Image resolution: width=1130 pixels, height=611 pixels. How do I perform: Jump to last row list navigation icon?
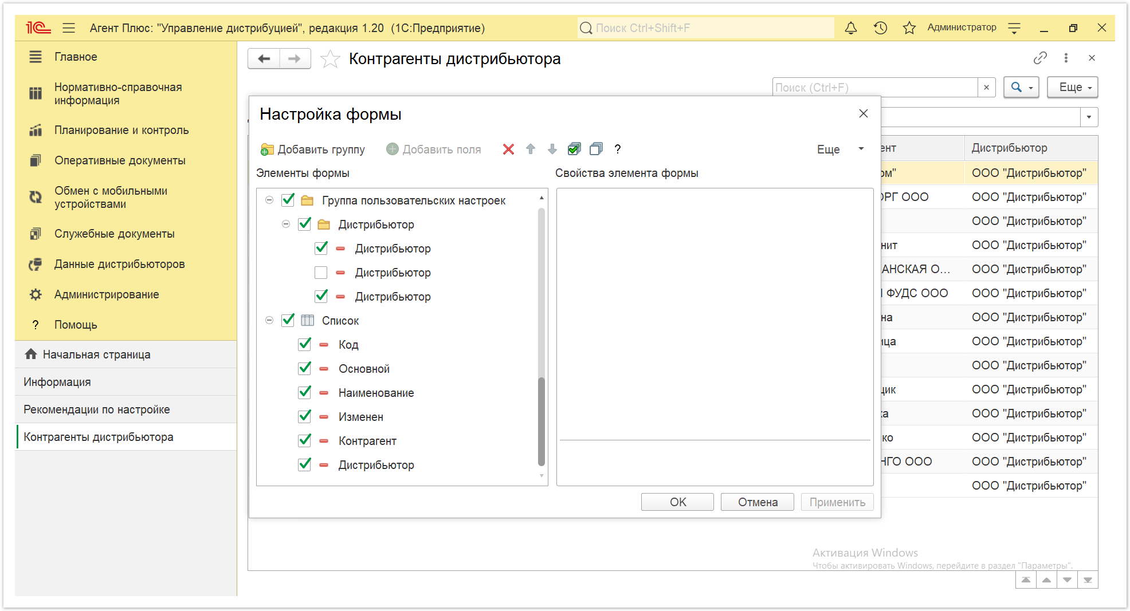[1088, 580]
